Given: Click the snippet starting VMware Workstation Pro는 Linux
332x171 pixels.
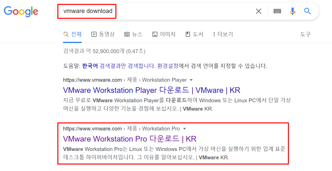Looking at the screenshot, I should [x=174, y=153].
